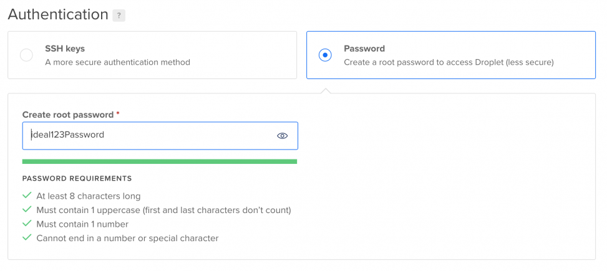607x271 pixels.
Task: Click the 'PASSWORD REQUIREMENTS' heading
Action: 77,179
